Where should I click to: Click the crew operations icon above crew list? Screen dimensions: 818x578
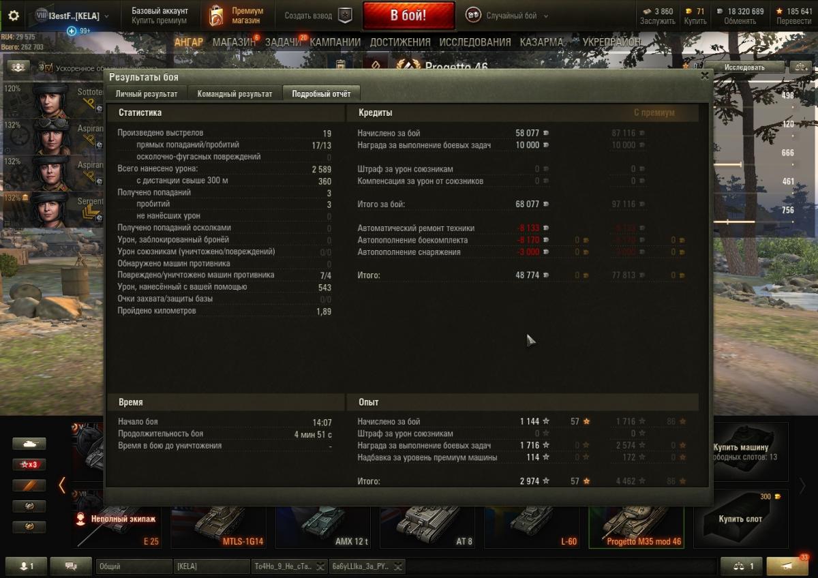pos(18,67)
